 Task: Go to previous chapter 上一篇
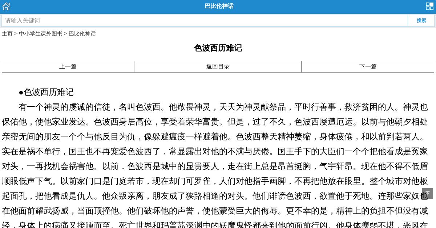[x=68, y=67]
